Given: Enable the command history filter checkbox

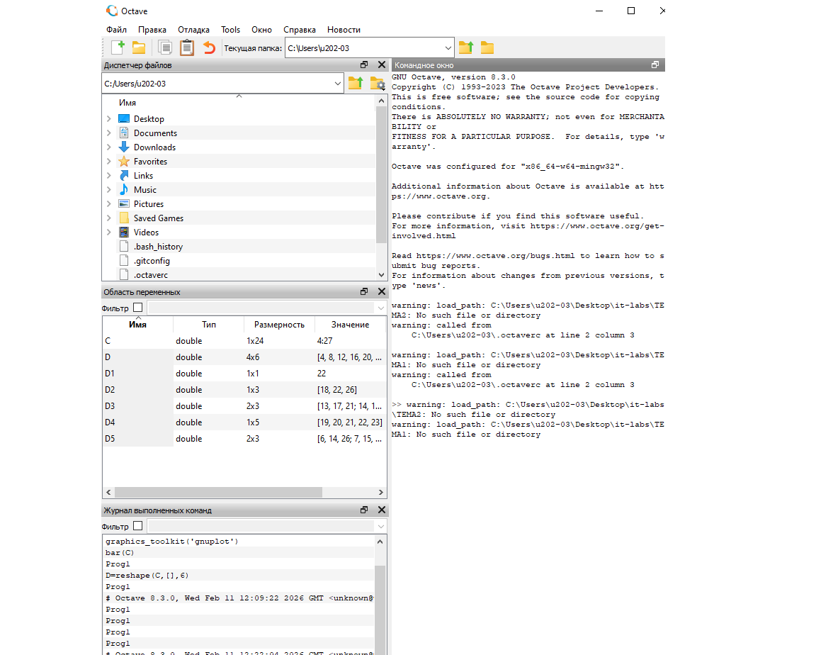Looking at the screenshot, I should tap(137, 526).
